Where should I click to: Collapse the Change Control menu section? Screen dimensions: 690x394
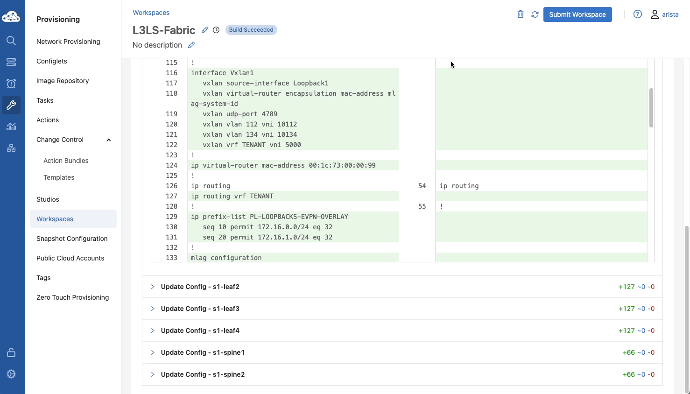pos(109,140)
